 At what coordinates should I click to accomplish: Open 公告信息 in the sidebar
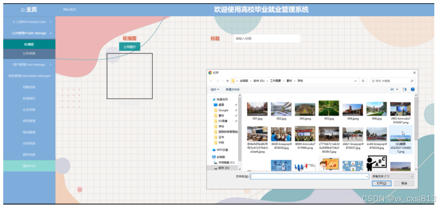[x=30, y=53]
